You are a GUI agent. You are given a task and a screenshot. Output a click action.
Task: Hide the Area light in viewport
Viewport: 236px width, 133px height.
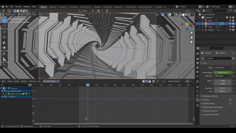pyautogui.click(x=230, y=21)
